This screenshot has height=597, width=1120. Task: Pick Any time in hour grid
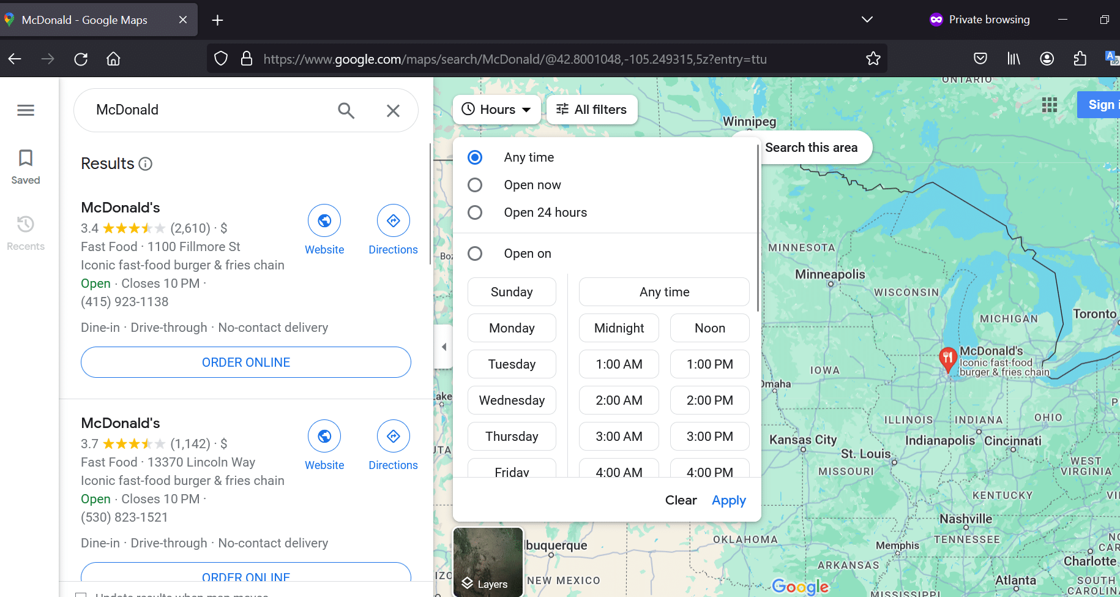(x=664, y=292)
